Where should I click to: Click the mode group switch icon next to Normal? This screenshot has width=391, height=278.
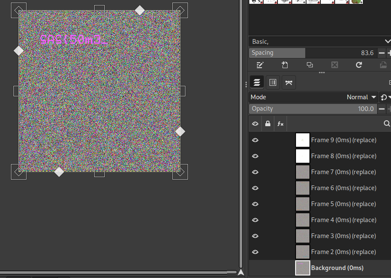[385, 97]
